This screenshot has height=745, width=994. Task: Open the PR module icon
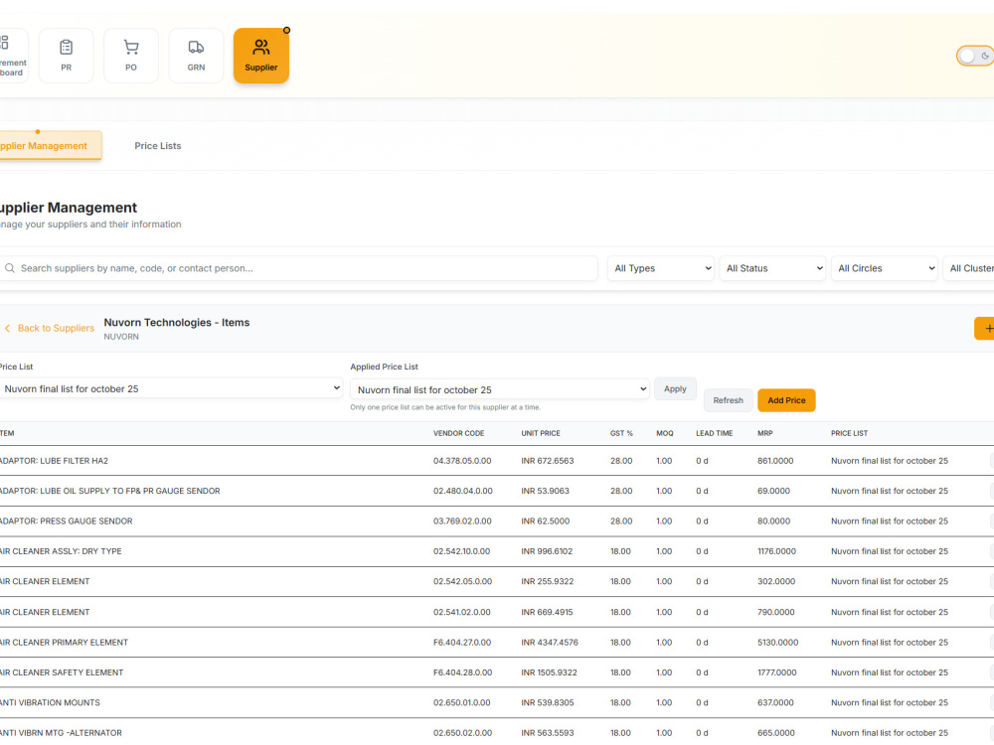coord(66,55)
